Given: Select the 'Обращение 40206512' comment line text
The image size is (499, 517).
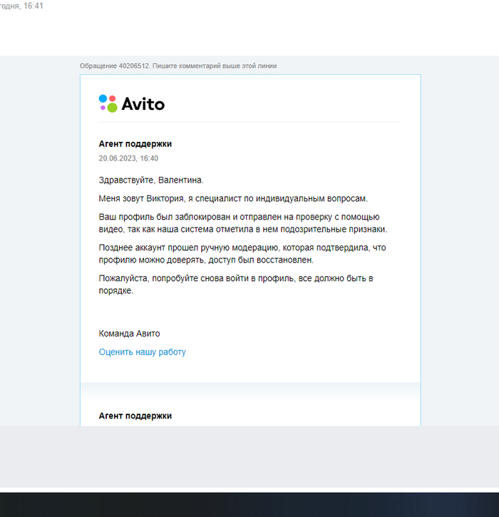Looking at the screenshot, I should click(178, 66).
